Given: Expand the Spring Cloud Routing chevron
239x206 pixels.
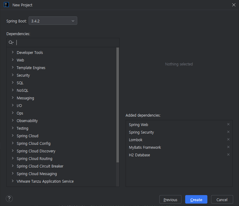Looking at the screenshot, I should click(x=13, y=158).
